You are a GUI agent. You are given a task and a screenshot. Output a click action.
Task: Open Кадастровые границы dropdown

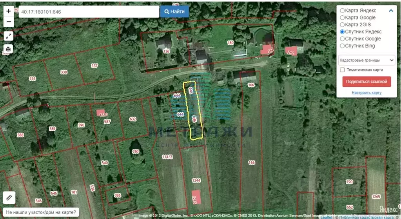coord(367,60)
